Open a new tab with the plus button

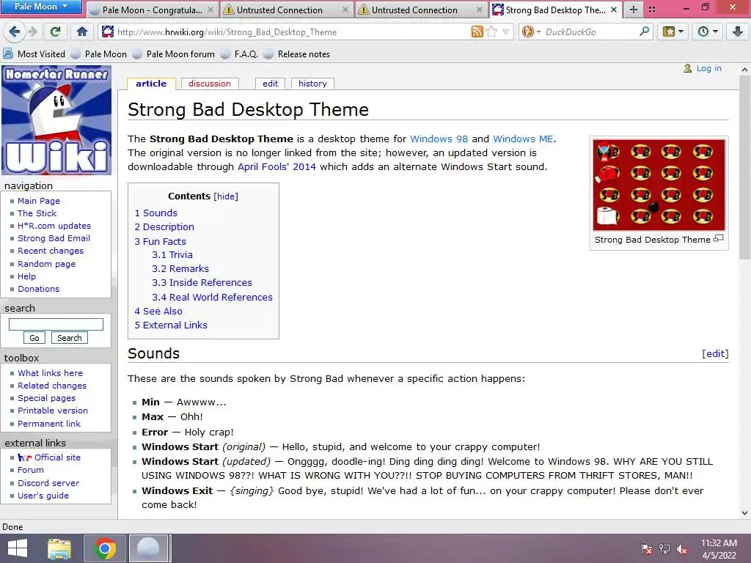point(633,10)
